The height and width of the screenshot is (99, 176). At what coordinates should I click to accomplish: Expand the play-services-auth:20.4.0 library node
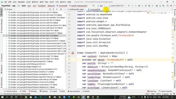(x=7, y=23)
